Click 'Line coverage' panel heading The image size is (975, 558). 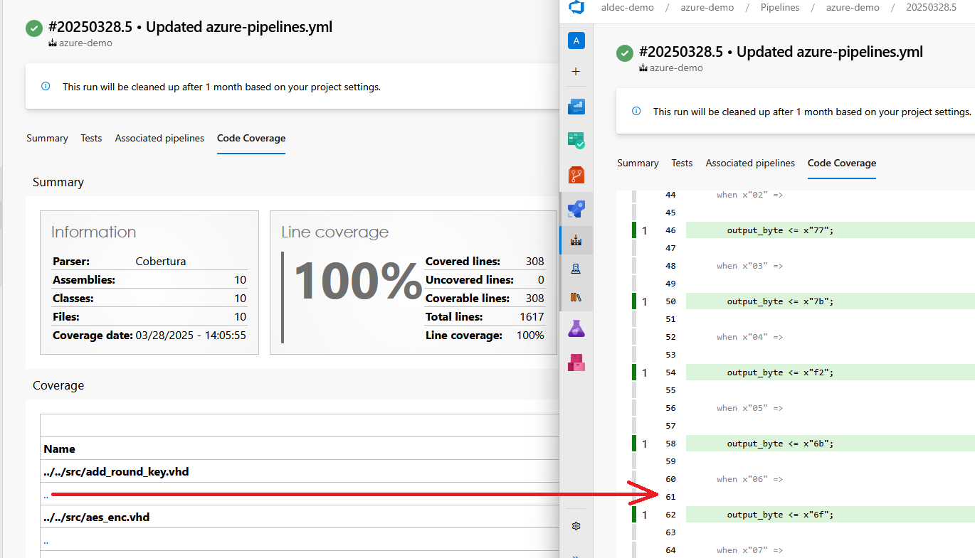click(335, 232)
